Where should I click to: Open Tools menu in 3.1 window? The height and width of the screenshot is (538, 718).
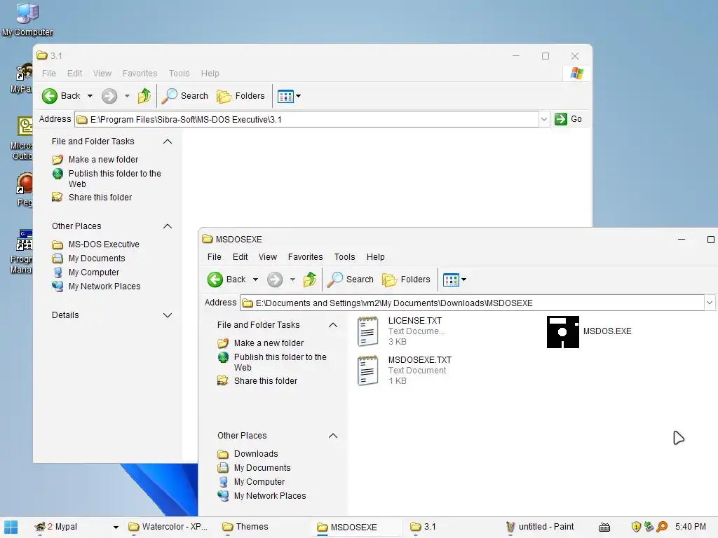[179, 73]
